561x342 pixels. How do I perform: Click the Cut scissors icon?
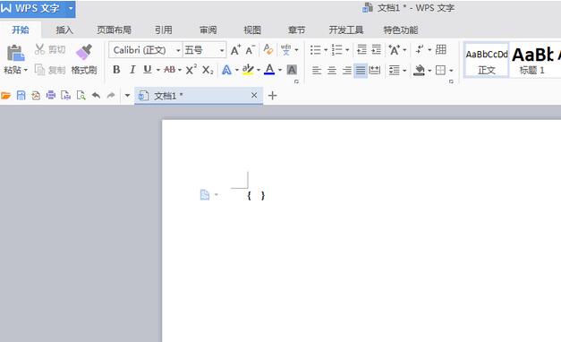tap(39, 49)
